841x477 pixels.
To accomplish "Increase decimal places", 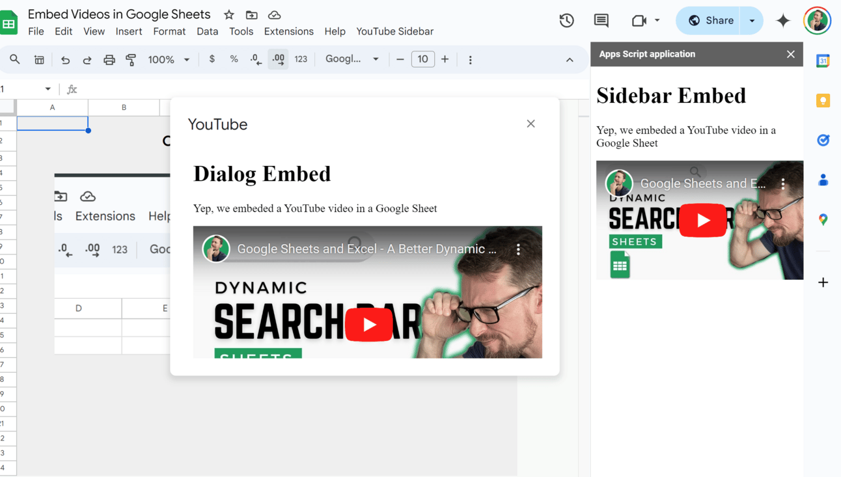I will 278,59.
